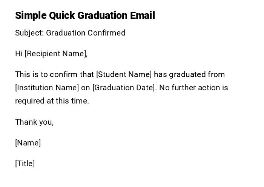Viewport: 264px width, 187px height.
Task: Click the words "has graduated from"
Action: click(x=189, y=74)
